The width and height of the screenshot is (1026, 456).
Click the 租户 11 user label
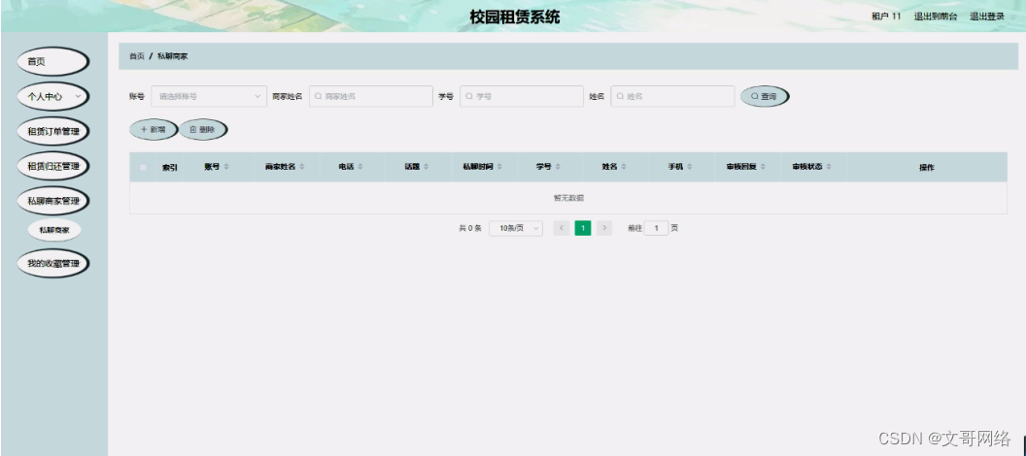coord(886,16)
